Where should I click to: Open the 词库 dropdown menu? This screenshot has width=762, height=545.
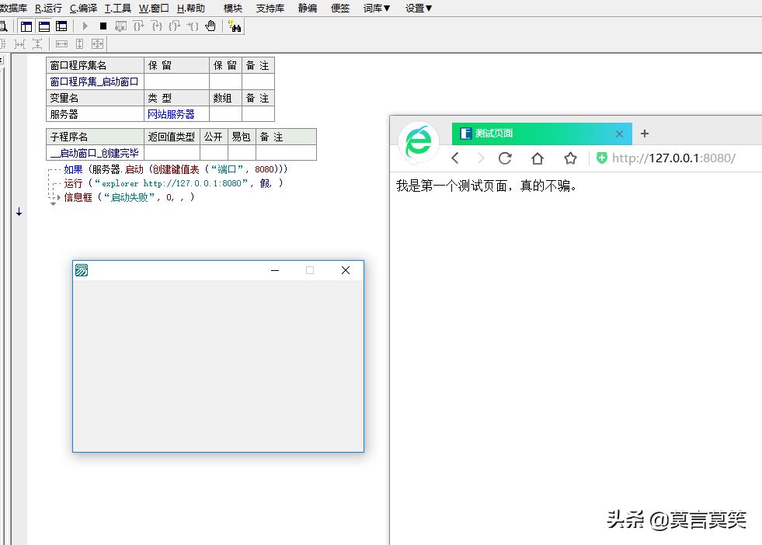(377, 9)
